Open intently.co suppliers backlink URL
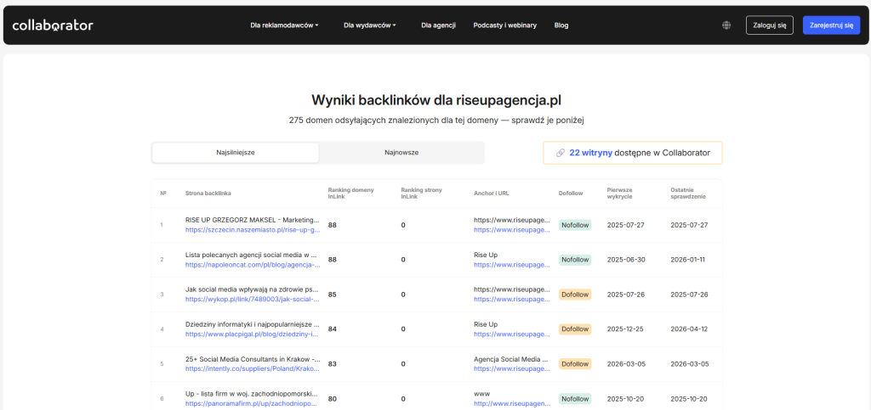This screenshot has width=871, height=410. (x=253, y=369)
